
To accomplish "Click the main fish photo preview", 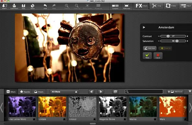I will coord(69,48).
